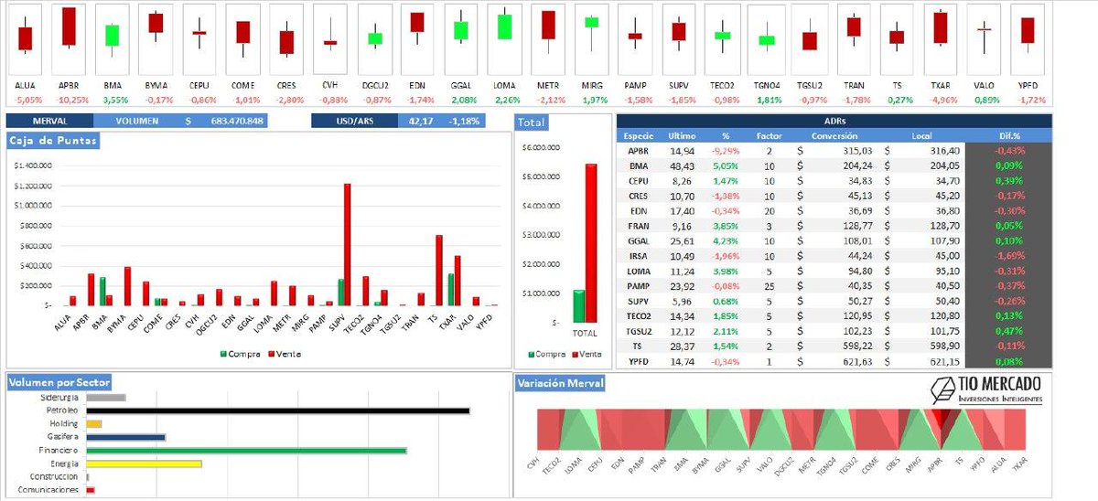The image size is (1098, 501).
Task: Select the ALUA candlestick chart
Action: (x=25, y=39)
